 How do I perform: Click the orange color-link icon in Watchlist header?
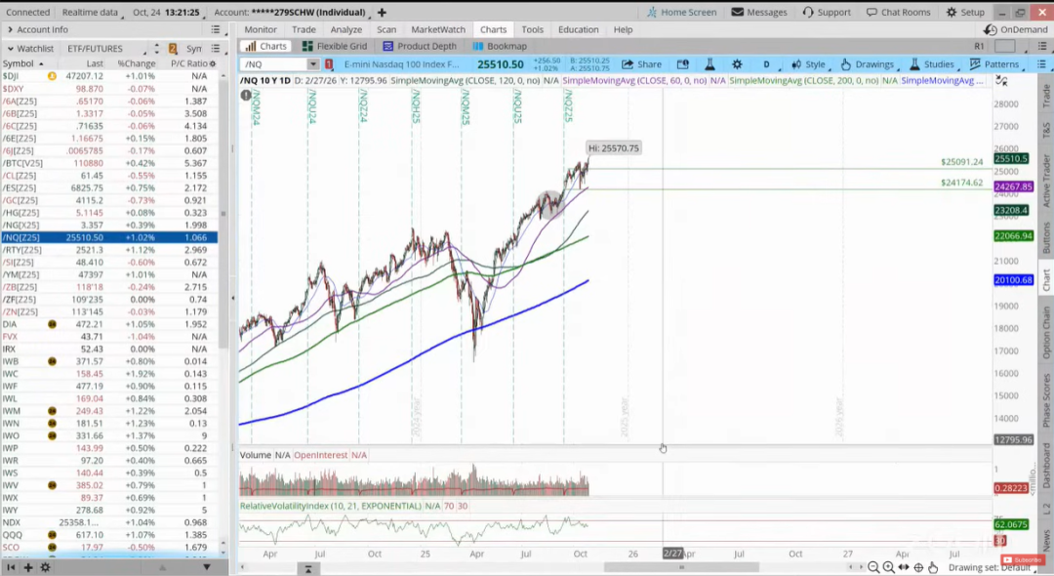pos(173,49)
